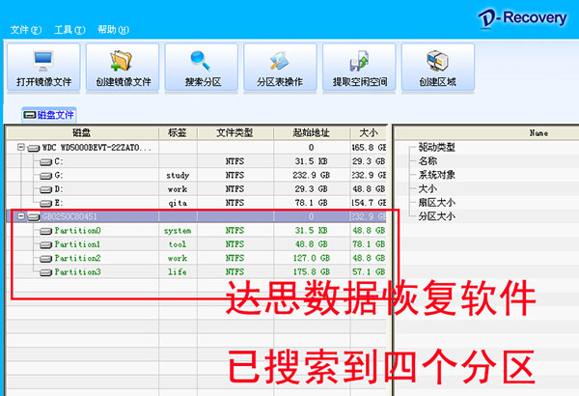Collapse the WDC WD5000BEVT disk node
Screen dimensions: 579x396
[21, 147]
